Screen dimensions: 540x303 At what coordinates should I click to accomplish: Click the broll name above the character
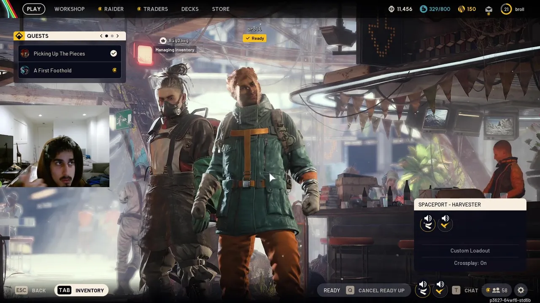(x=254, y=29)
